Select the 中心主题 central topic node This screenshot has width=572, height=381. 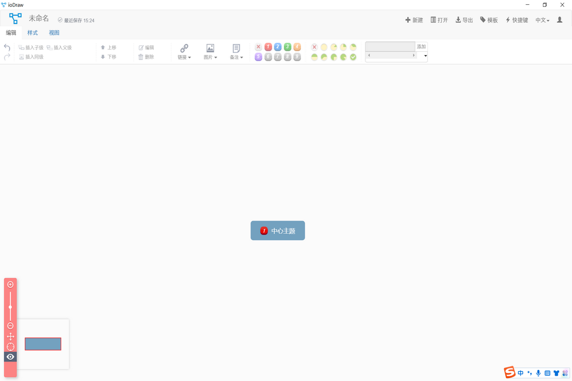(x=278, y=230)
